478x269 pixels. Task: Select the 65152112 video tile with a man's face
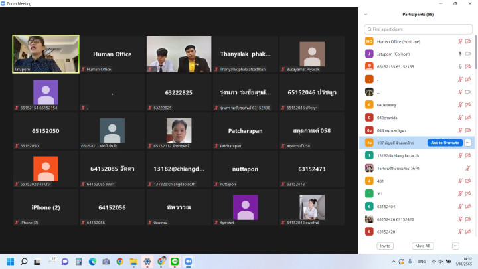(179, 131)
